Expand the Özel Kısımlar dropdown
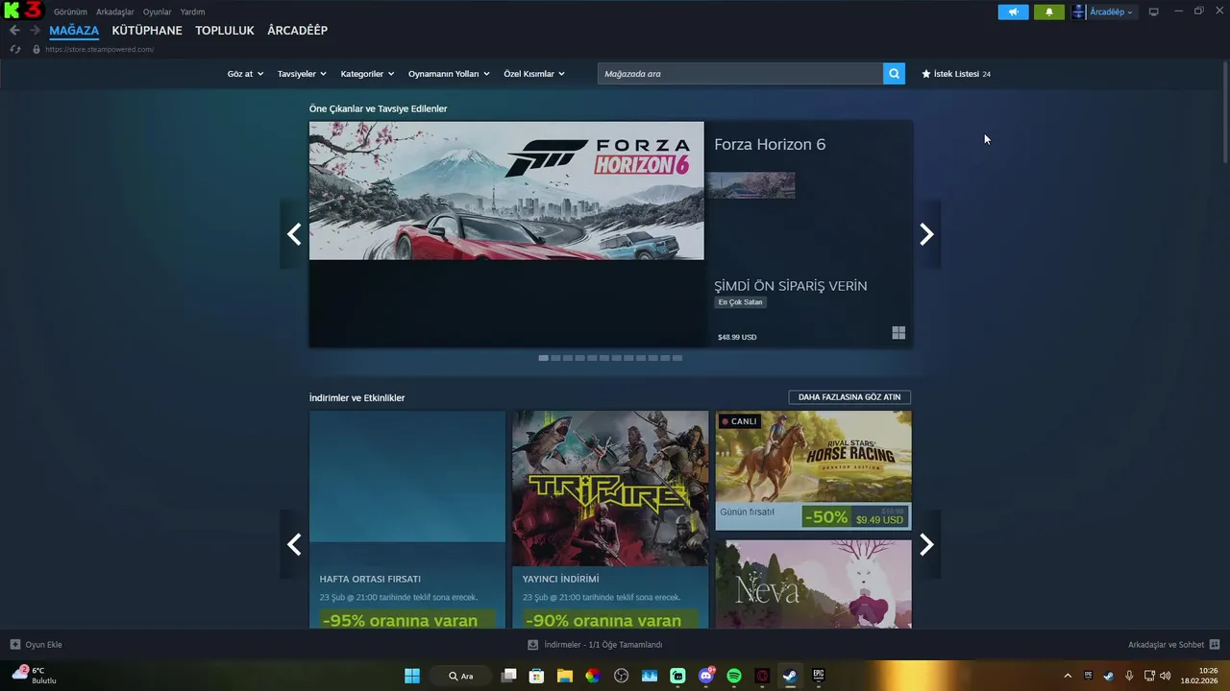The height and width of the screenshot is (691, 1230). click(x=534, y=74)
